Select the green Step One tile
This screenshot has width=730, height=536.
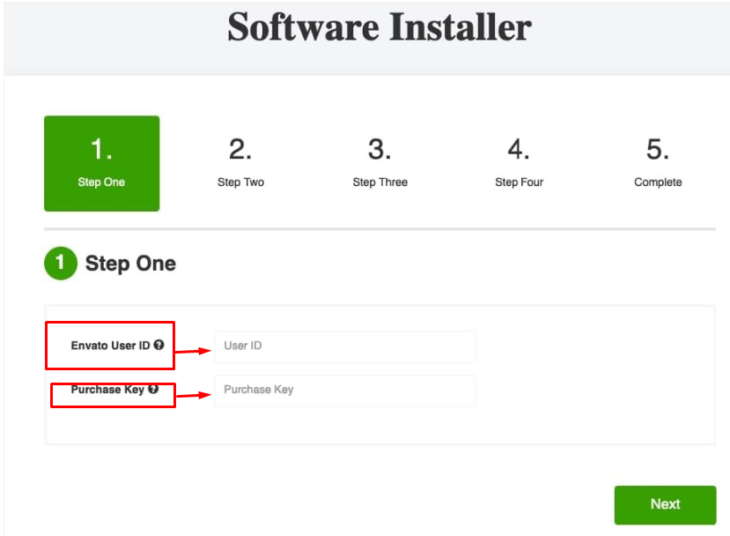point(101,163)
